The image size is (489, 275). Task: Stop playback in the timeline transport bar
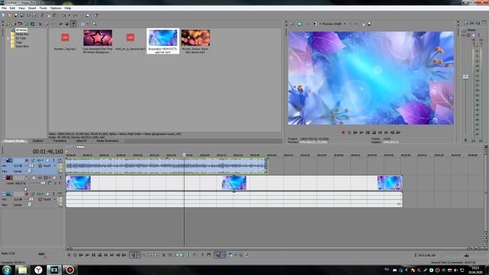pos(100,254)
